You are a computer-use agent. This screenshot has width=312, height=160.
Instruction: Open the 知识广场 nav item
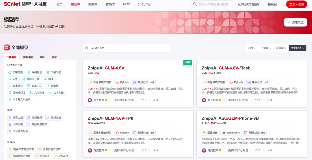tap(144, 4)
